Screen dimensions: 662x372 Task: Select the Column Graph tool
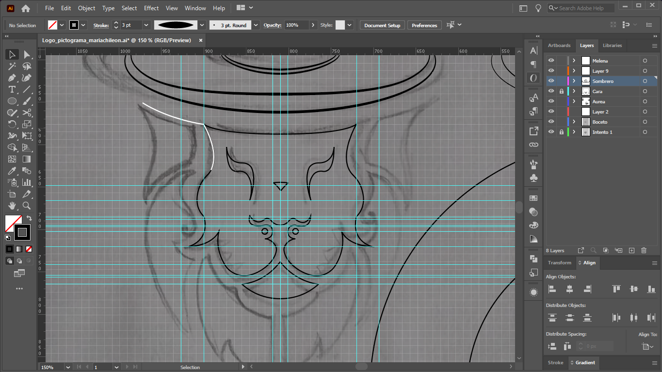27,183
